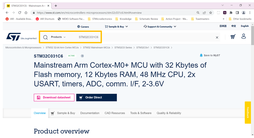Image resolution: width=254 pixels, height=138 pixels.
Task: Go to STM32C0 Series breadcrumb
Action: (123, 48)
